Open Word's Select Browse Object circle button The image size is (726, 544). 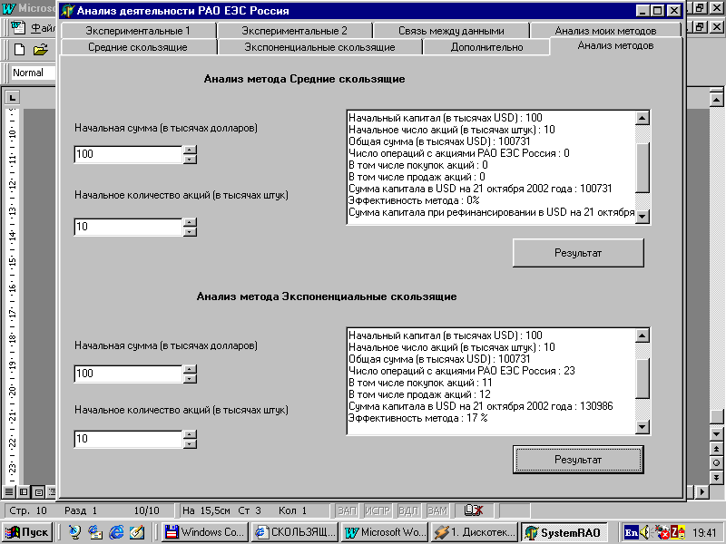(716, 462)
